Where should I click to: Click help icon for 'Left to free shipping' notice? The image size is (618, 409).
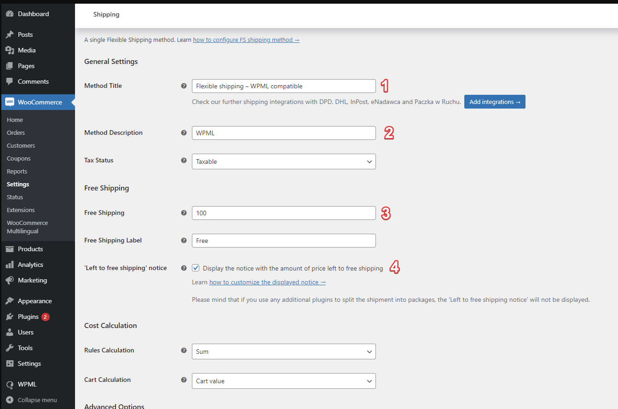tap(184, 268)
